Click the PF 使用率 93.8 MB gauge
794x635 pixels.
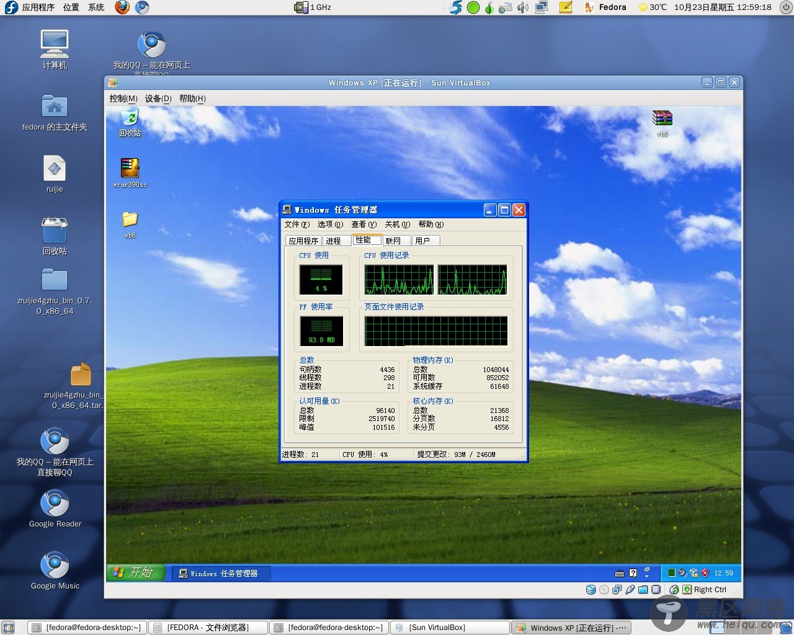pyautogui.click(x=321, y=331)
